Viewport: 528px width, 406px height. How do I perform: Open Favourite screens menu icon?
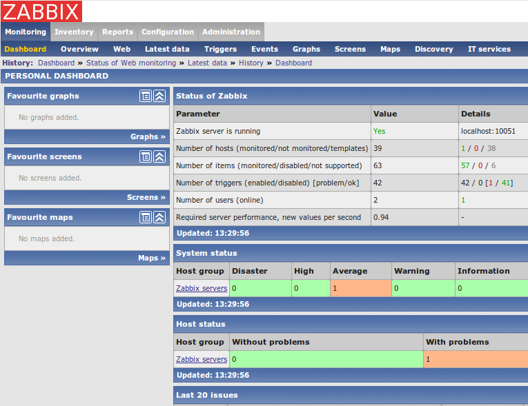coord(146,156)
